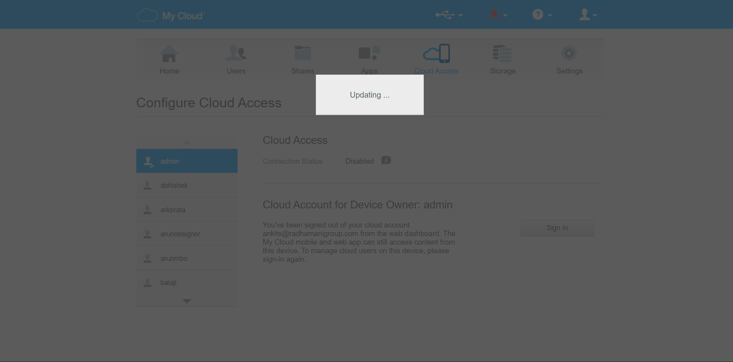733x362 pixels.
Task: Click the abhishek user avatar icon
Action: 147,185
